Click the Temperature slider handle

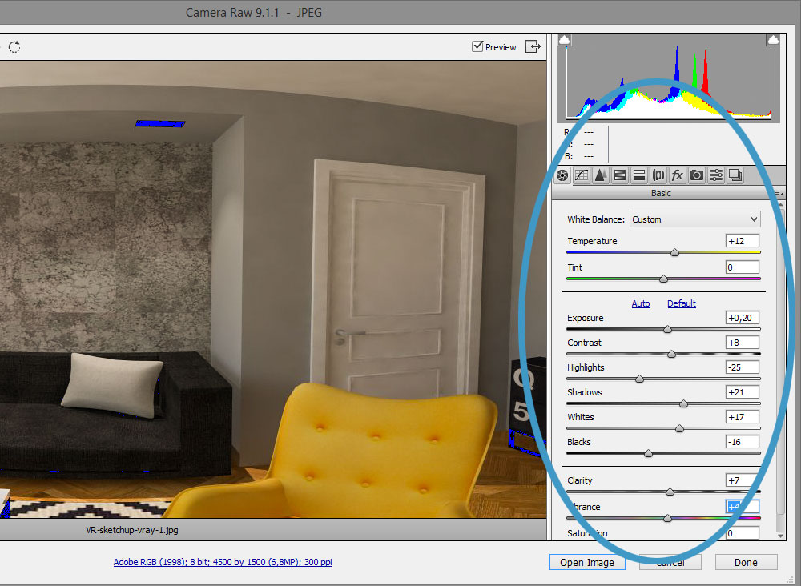click(x=674, y=252)
